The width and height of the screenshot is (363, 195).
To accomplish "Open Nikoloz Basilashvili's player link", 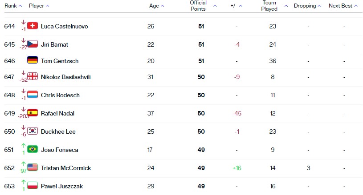I will [x=66, y=77].
